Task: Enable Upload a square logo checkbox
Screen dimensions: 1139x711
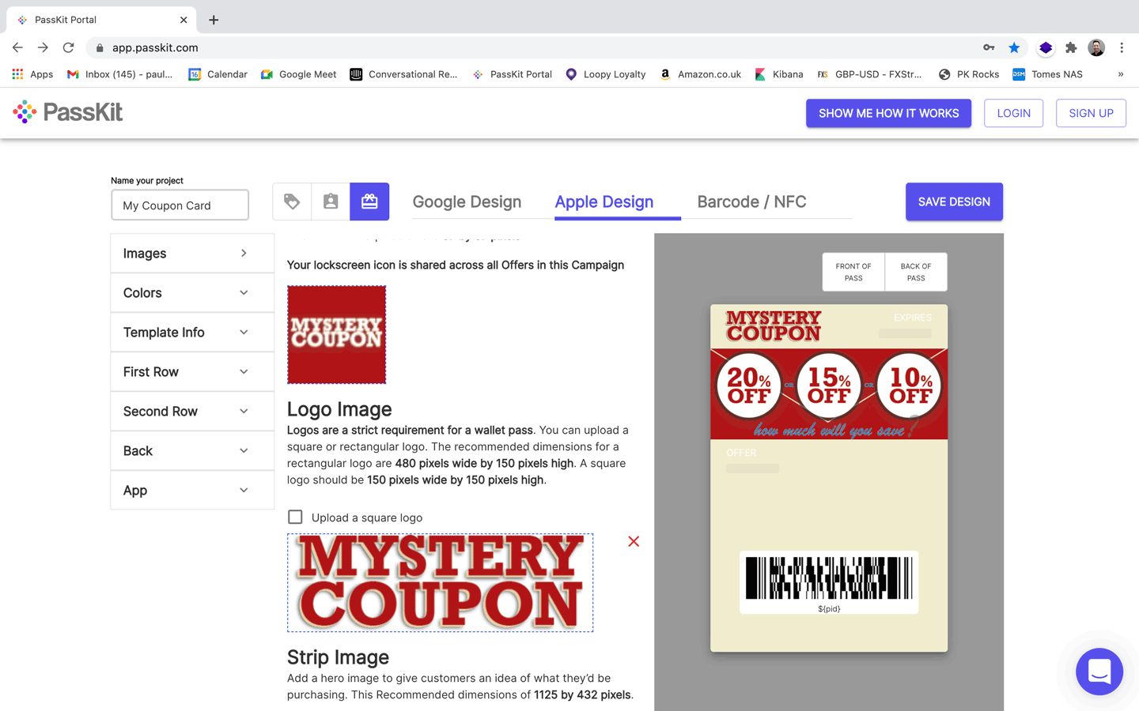Action: (295, 517)
